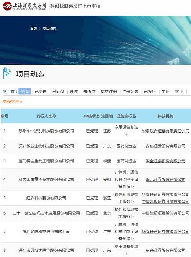
Task: Filter by 终止 status
Action: click(179, 92)
